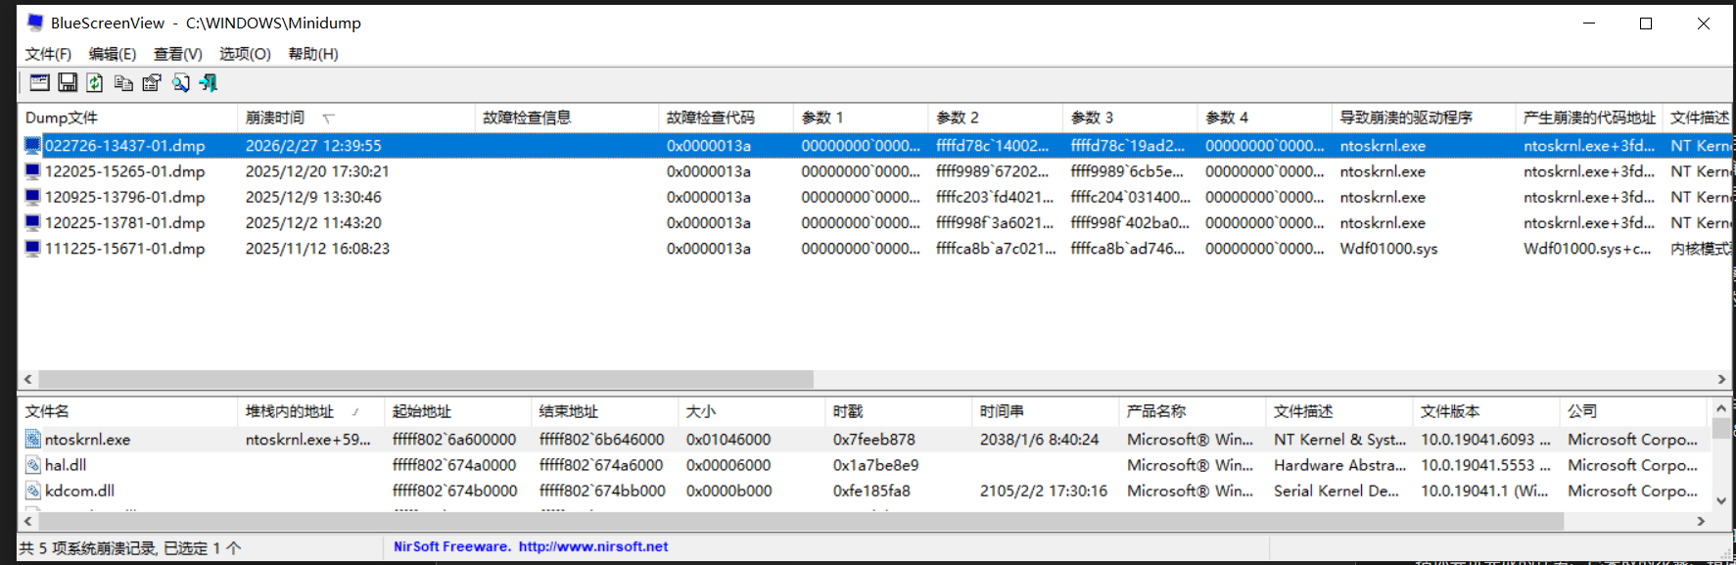Image resolution: width=1736 pixels, height=565 pixels.
Task: Click the BlueScreenView app icon in title bar
Action: pyautogui.click(x=35, y=22)
